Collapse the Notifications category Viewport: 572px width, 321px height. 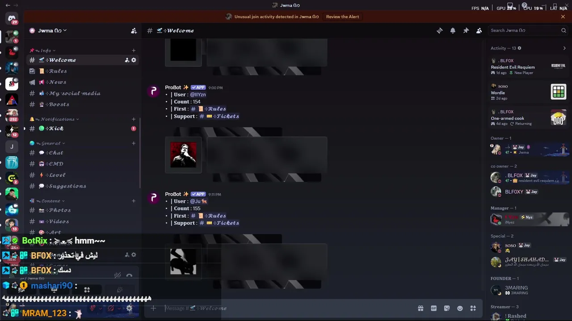(54, 119)
